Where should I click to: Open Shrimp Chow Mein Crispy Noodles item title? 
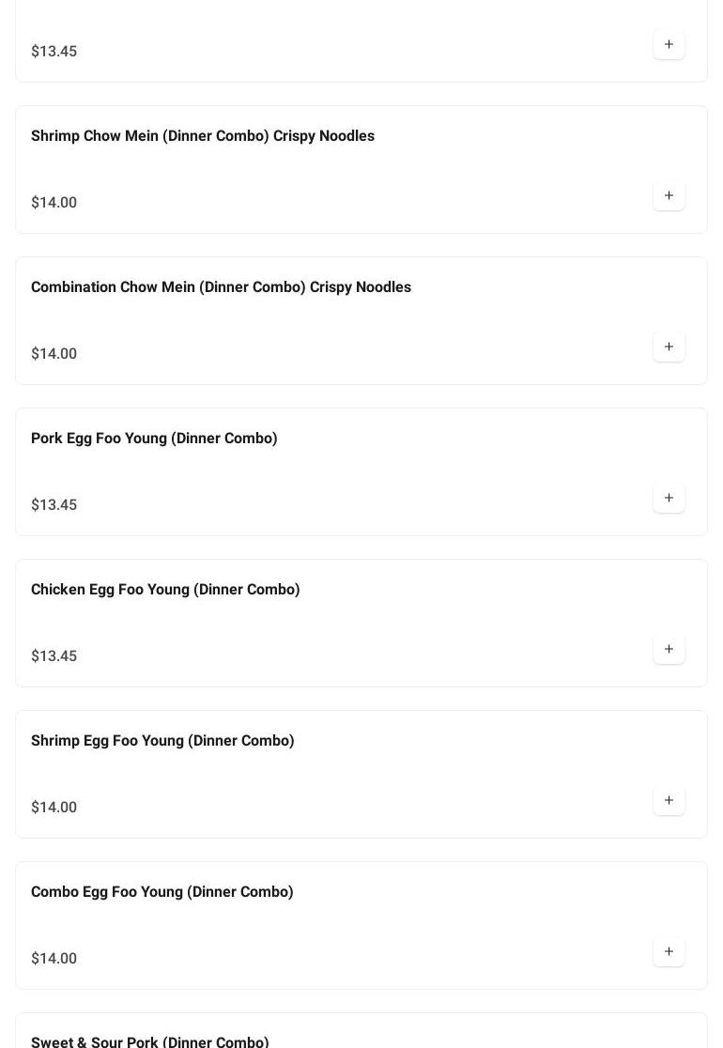203,136
